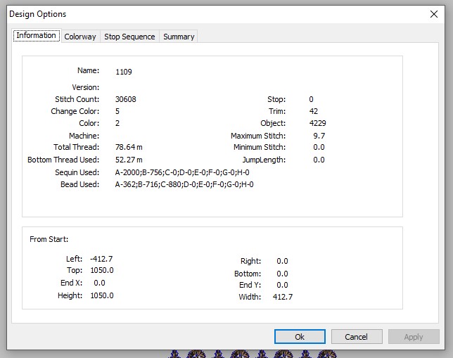Select the Information tab

pos(37,36)
